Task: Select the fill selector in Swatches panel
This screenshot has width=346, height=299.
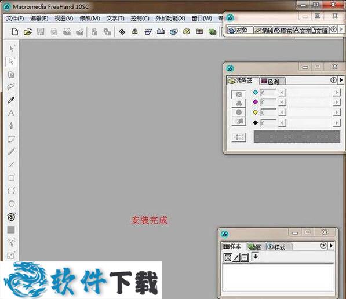Action: 228,257
